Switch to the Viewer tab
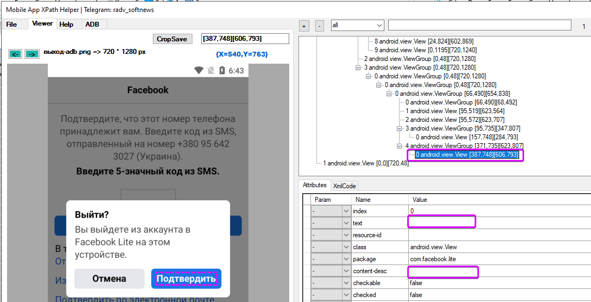The image size is (591, 302). [42, 23]
